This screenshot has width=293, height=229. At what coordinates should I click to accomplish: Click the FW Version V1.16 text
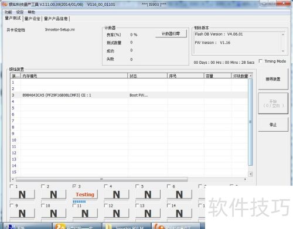click(212, 43)
